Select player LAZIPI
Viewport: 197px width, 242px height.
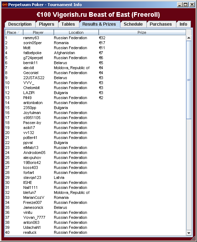pos(29,93)
